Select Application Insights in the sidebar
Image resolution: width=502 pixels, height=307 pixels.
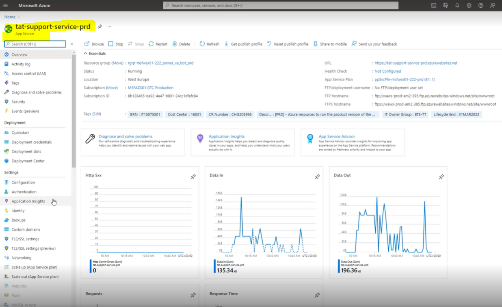36,201
